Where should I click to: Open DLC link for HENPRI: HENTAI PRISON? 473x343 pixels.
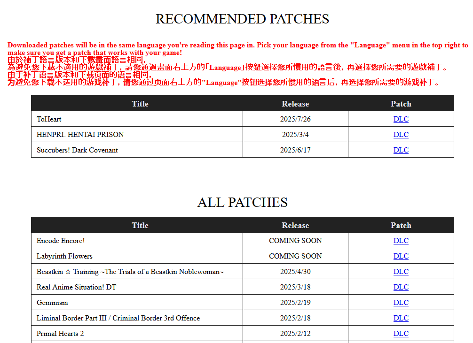click(401, 135)
